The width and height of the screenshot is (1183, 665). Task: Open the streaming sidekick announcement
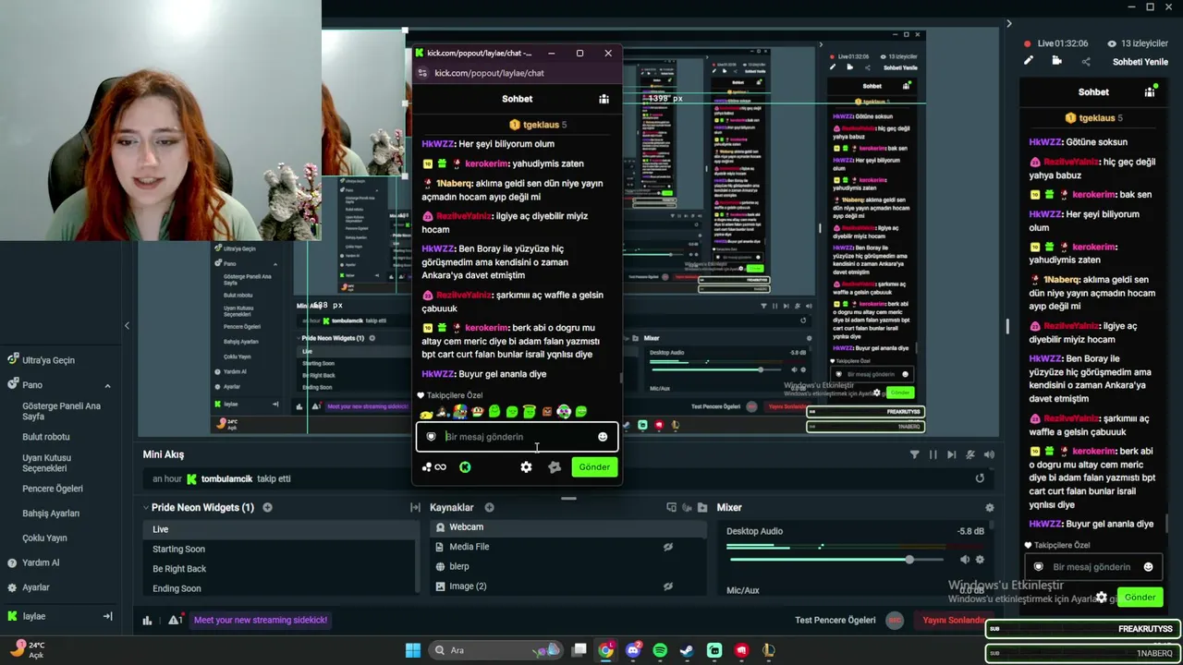coord(261,621)
